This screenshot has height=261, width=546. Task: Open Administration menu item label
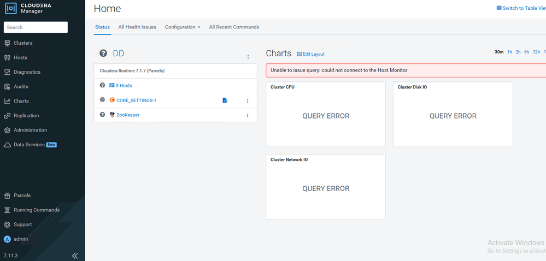pos(30,130)
